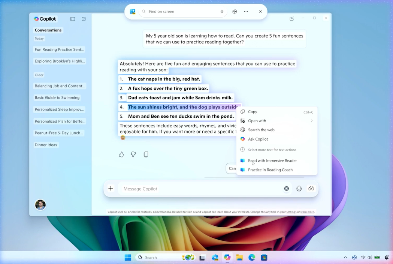Open Personalized Plan for Better conversation
This screenshot has height=264, width=393.
click(x=60, y=121)
